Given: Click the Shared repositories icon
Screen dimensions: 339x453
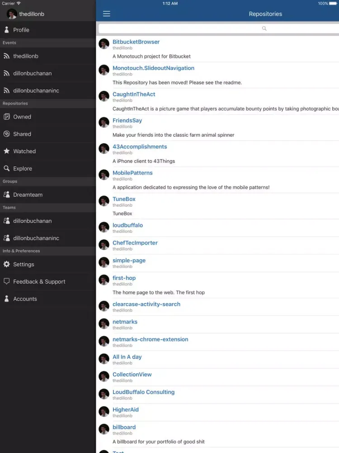Looking at the screenshot, I should click(7, 134).
